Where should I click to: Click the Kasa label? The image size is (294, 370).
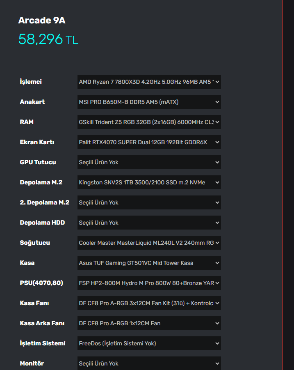click(x=27, y=263)
